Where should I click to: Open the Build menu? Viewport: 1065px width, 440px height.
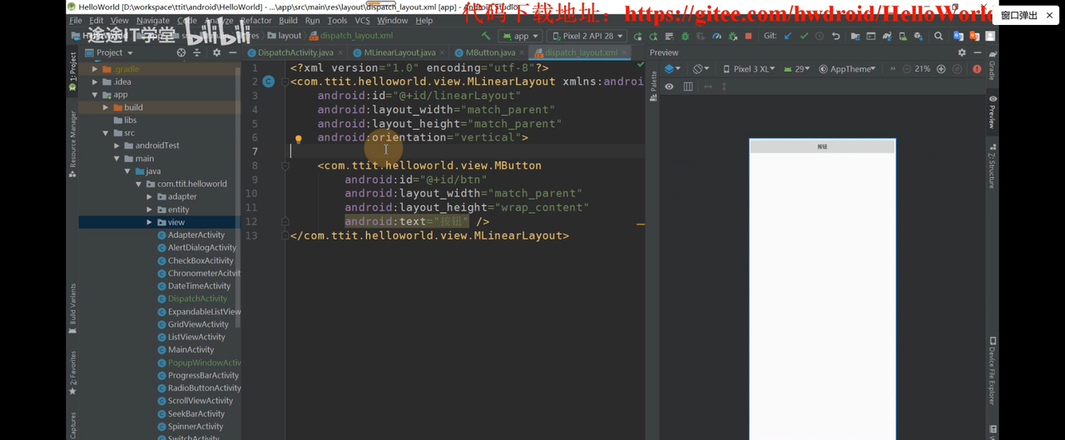288,20
